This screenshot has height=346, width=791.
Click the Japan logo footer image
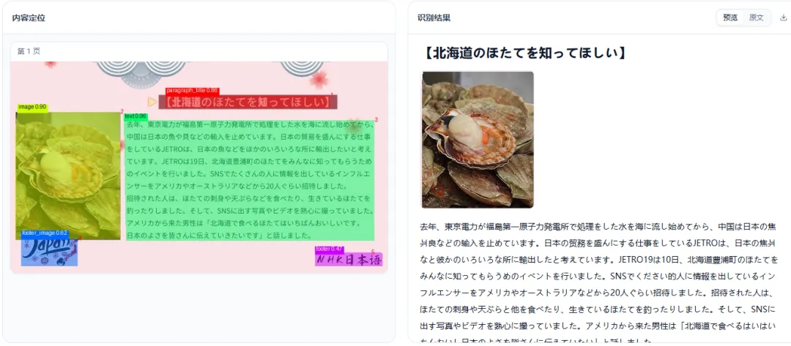pos(49,252)
